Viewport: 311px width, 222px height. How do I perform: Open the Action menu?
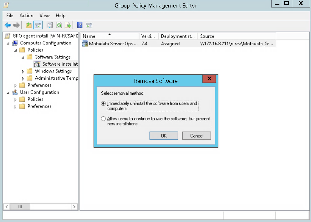[x=26, y=15]
